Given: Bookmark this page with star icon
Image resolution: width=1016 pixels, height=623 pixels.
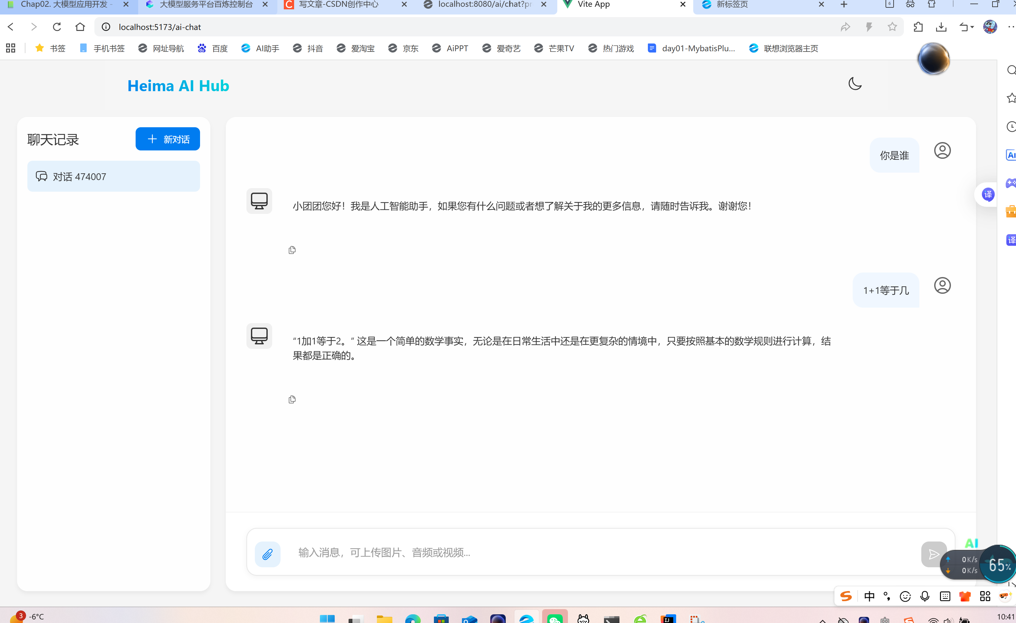Looking at the screenshot, I should tap(892, 27).
